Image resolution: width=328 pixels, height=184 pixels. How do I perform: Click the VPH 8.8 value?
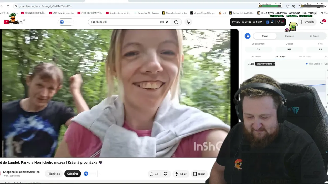(320, 49)
